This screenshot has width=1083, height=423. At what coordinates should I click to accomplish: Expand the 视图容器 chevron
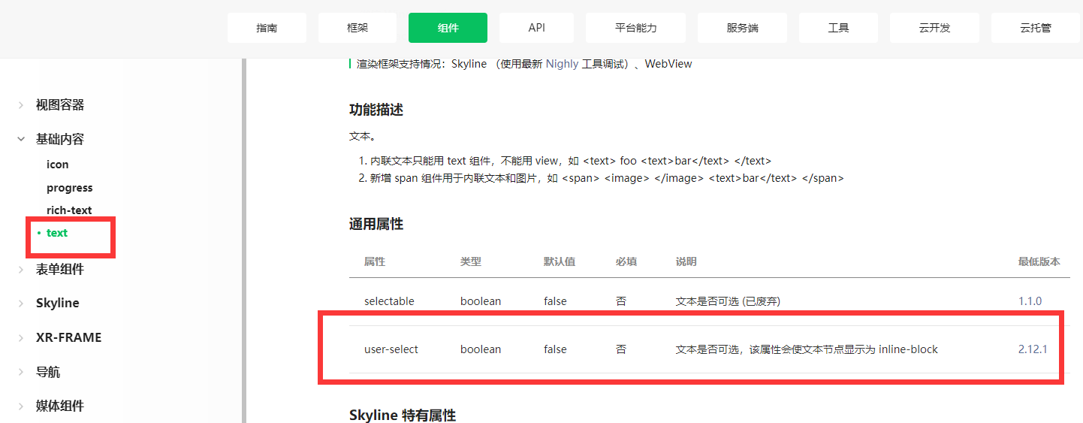tap(21, 105)
